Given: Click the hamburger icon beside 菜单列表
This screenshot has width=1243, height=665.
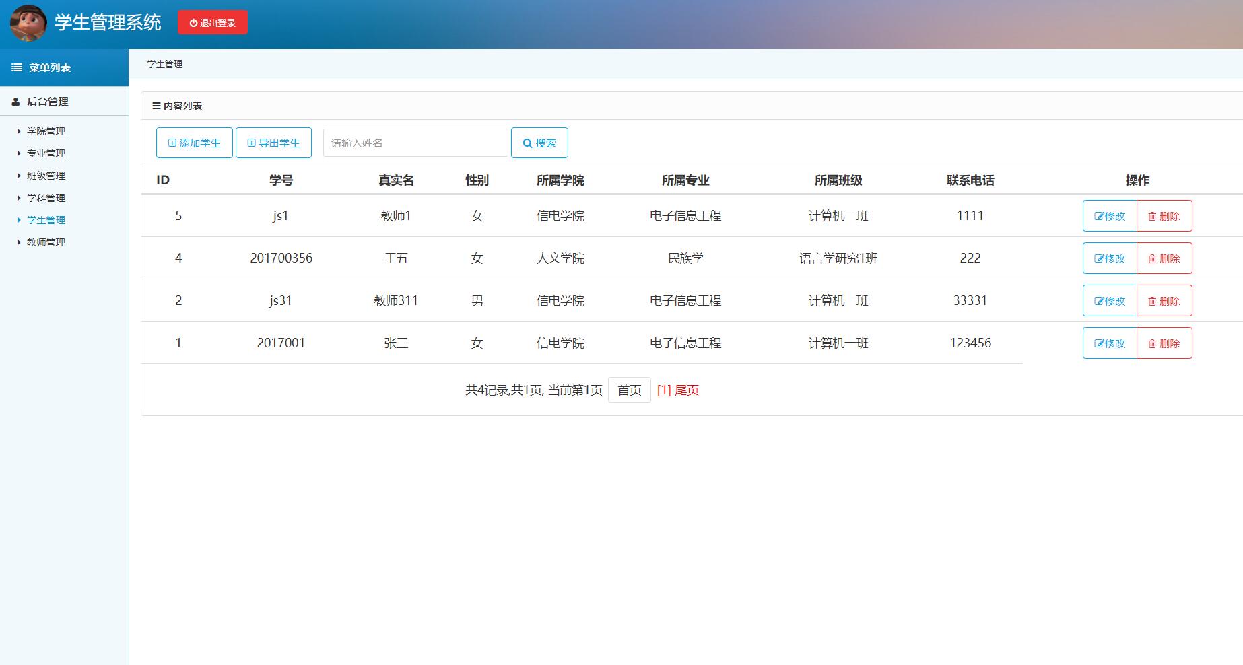Looking at the screenshot, I should (x=16, y=67).
